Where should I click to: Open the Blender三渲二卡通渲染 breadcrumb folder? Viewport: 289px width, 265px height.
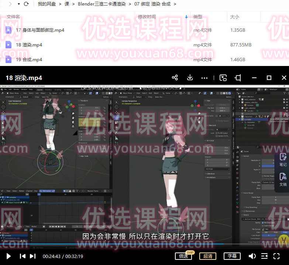[x=102, y=4]
